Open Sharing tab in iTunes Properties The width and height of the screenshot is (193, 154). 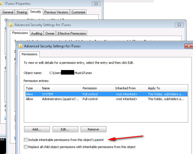click(x=22, y=12)
